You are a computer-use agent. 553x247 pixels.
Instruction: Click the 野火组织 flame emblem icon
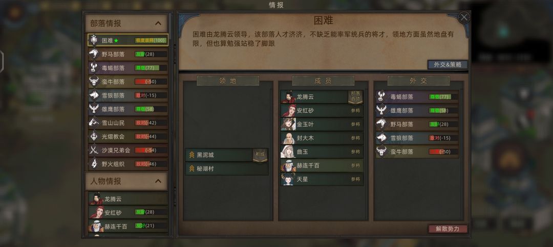(x=94, y=164)
